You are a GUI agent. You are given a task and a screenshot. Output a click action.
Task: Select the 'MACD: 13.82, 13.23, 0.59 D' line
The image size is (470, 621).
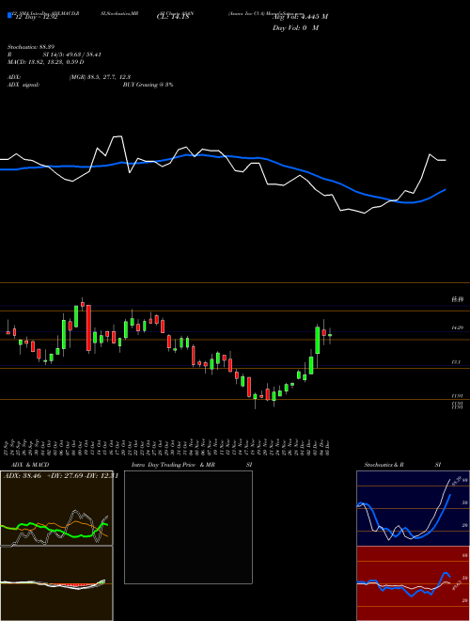(x=45, y=62)
